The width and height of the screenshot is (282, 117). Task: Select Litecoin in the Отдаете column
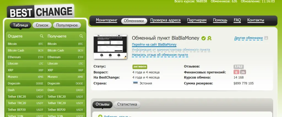point(26,64)
